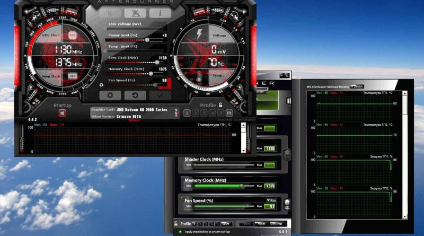Adjust Memory Clock slider in green Afterburner window
The image size is (424, 236).
[224, 186]
